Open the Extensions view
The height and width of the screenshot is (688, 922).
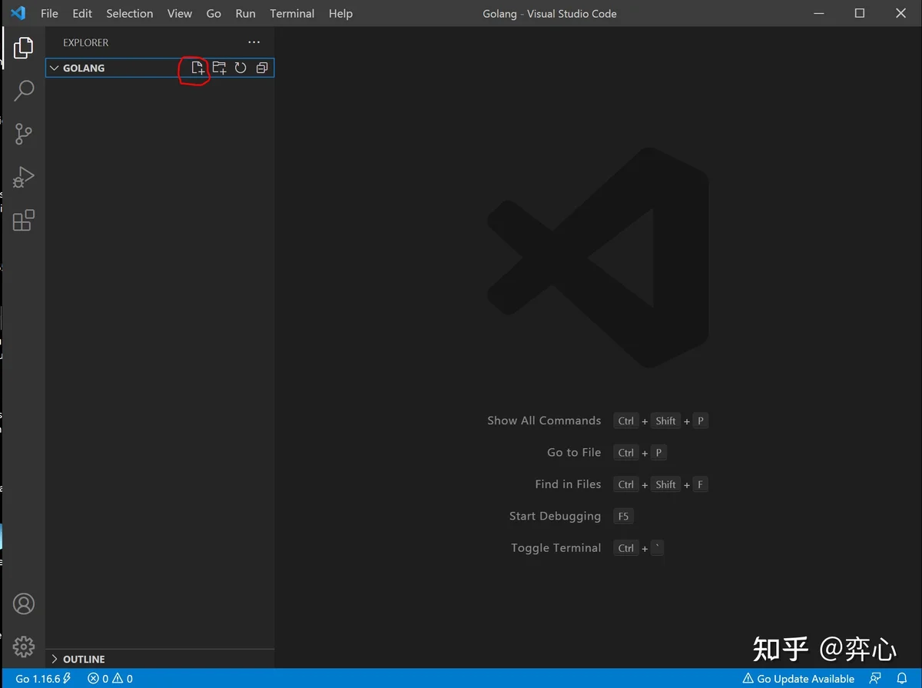pyautogui.click(x=24, y=220)
